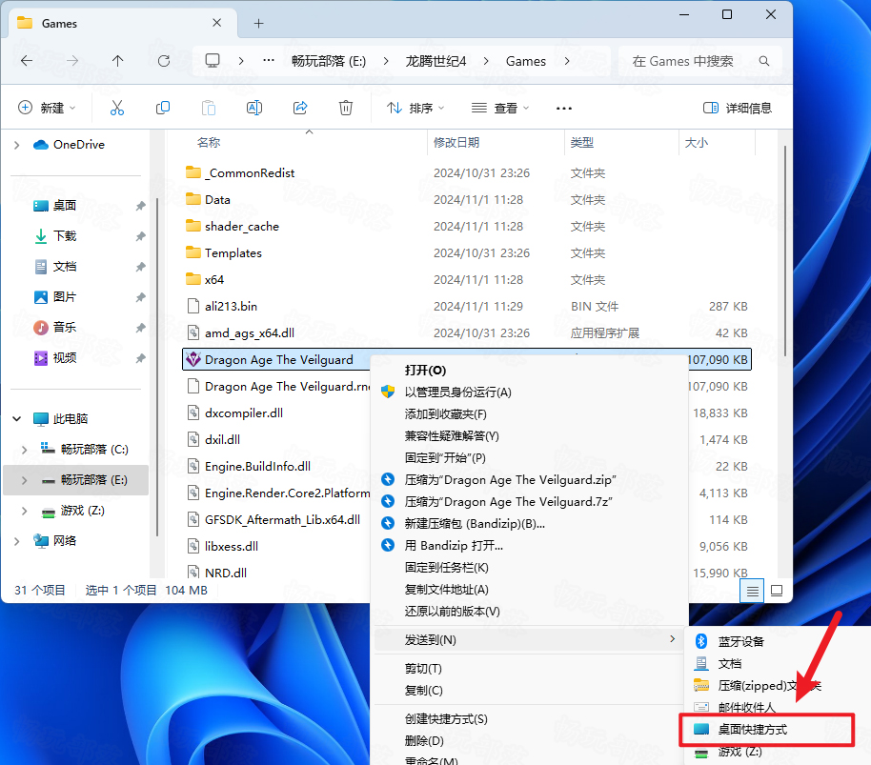Viewport: 871px width, 765px height.
Task: Sort by 修改日期 column header
Action: 456,143
